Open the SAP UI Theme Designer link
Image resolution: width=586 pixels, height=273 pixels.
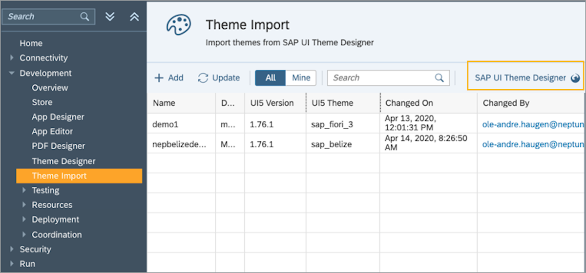[520, 78]
